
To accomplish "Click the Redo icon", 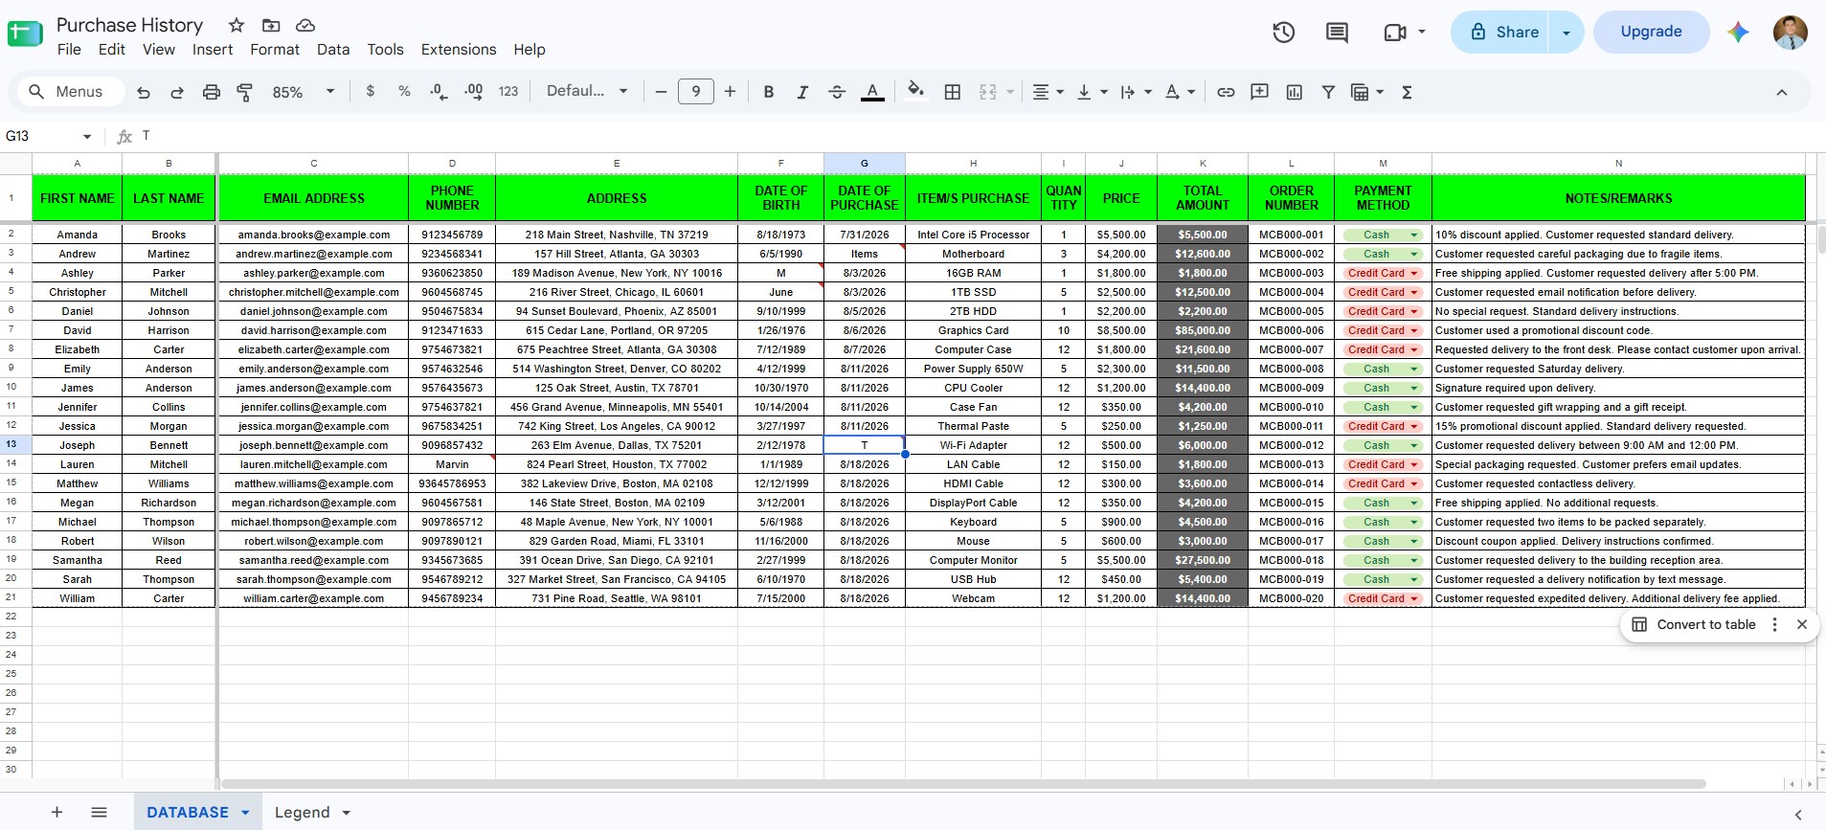I will click(x=177, y=92).
